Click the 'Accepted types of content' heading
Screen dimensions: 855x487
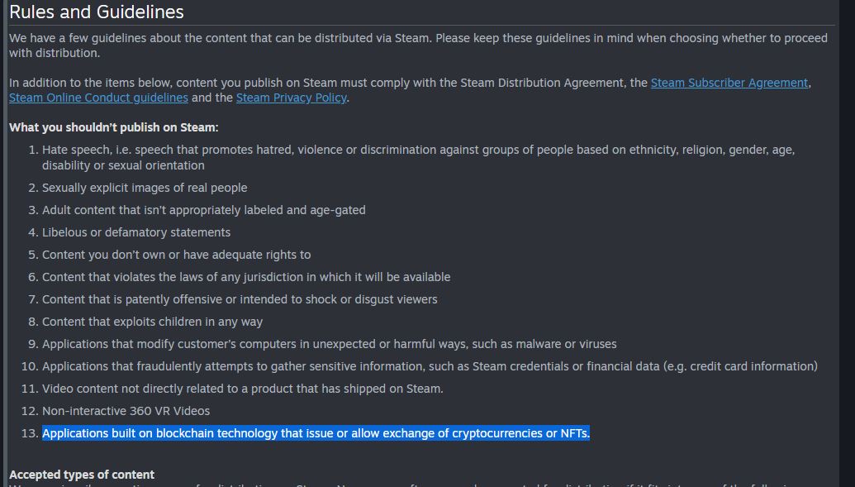click(82, 475)
